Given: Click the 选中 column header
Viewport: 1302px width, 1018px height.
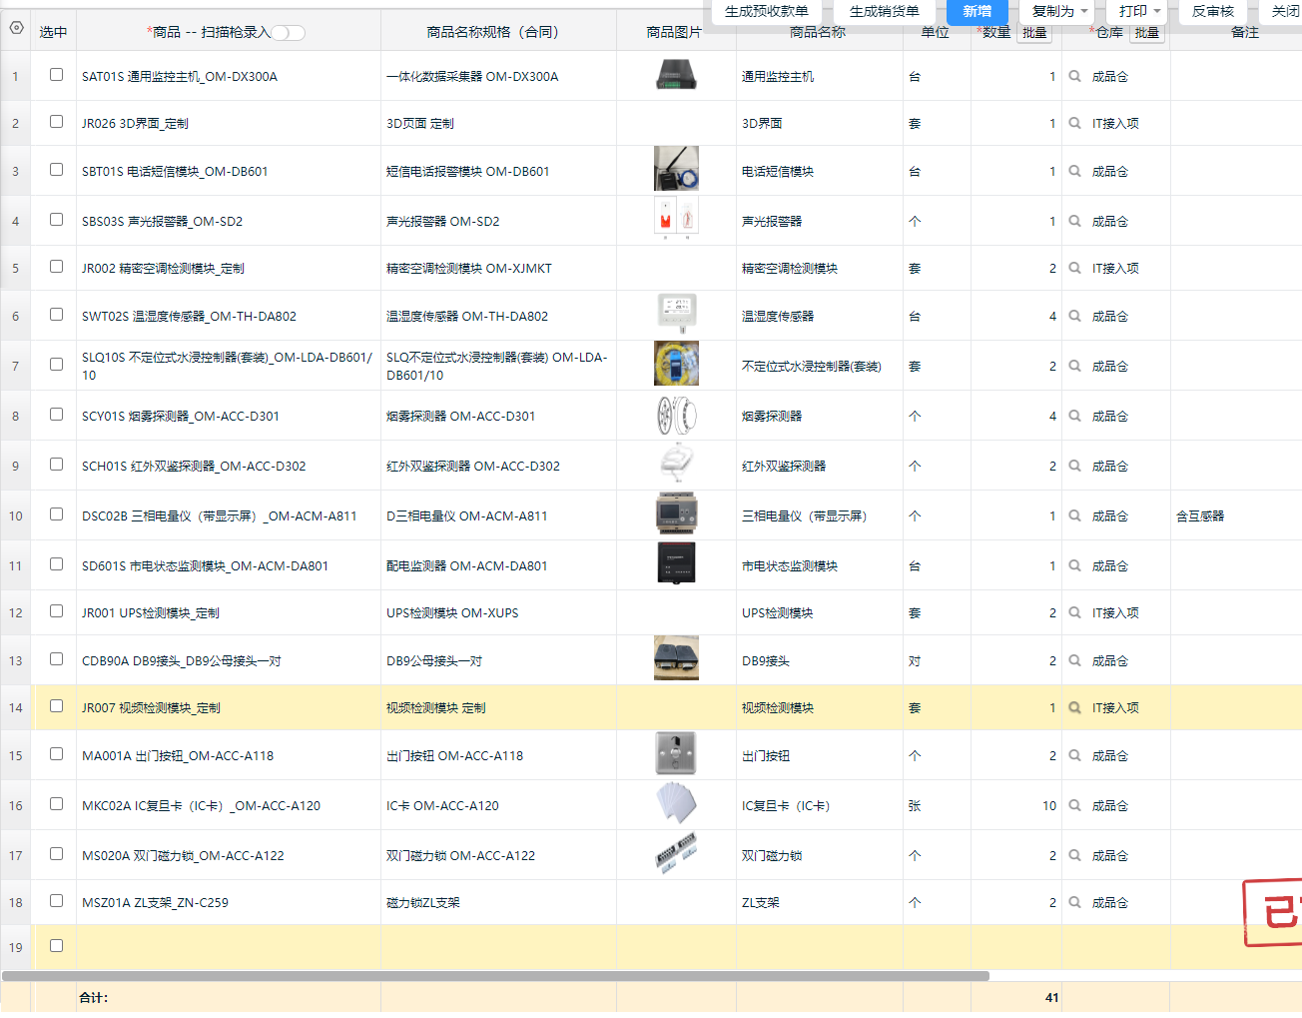Looking at the screenshot, I should 53,32.
